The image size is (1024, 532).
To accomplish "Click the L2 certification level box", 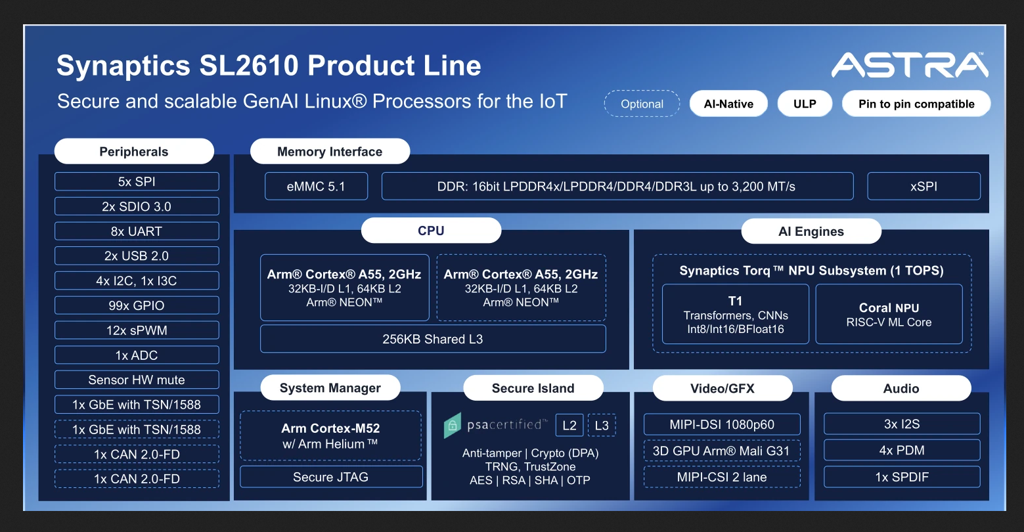I will pyautogui.click(x=569, y=426).
